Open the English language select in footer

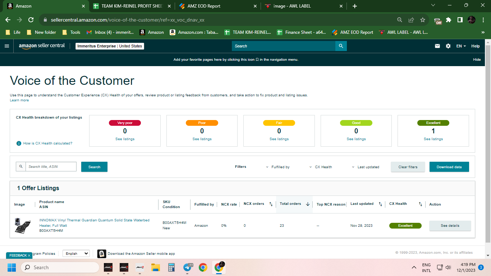(76, 253)
